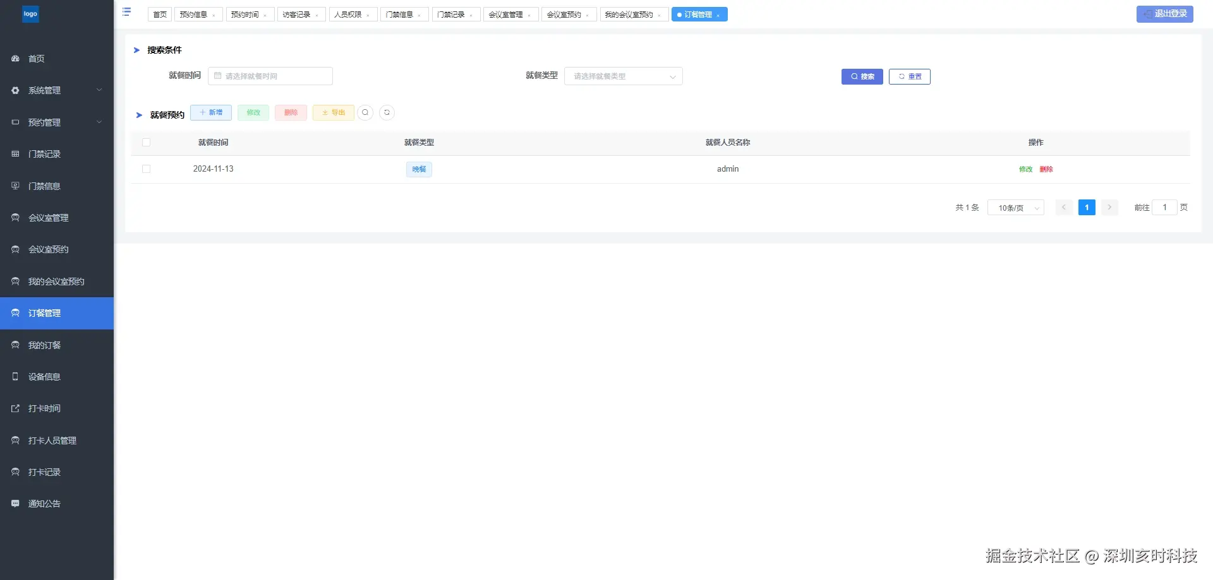Tick the checkbox for the 2024-11-13 row
1213x580 pixels.
147,169
